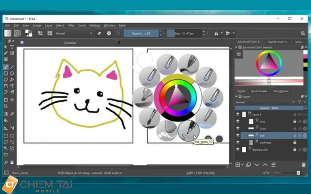Viewport: 311px width, 194px height.
Task: Switch to the Tool Options tab
Action: point(281,91)
